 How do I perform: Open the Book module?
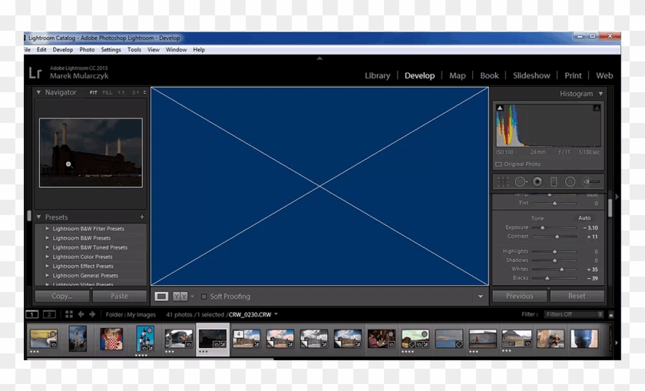click(x=489, y=76)
